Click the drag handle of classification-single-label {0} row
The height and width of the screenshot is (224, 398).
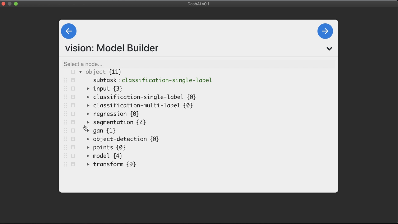coord(66,97)
